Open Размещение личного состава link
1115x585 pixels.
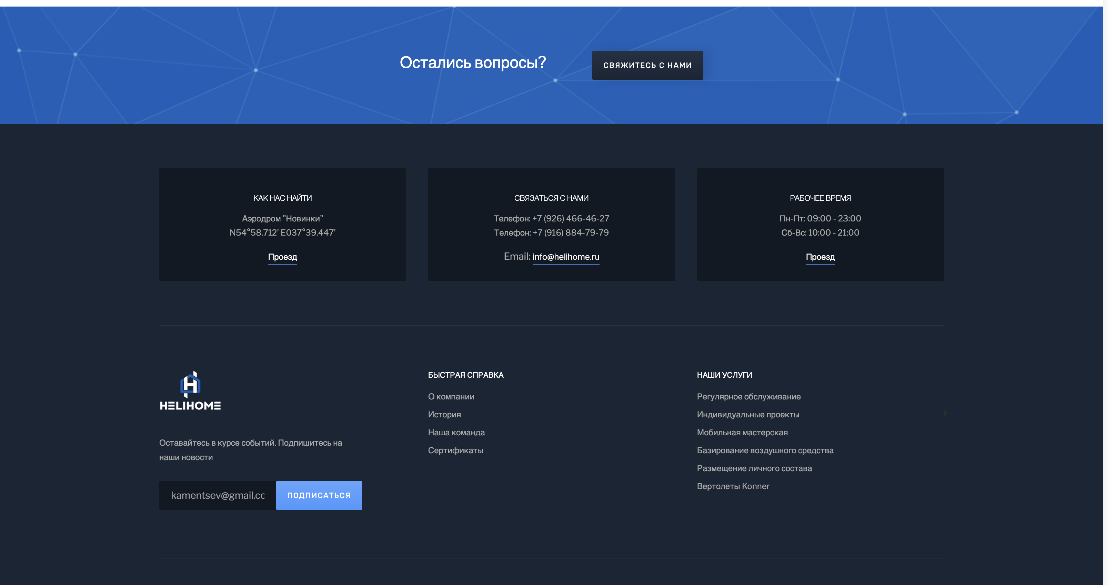pyautogui.click(x=754, y=468)
